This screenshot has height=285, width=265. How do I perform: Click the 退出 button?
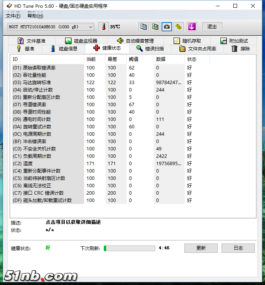click(212, 27)
